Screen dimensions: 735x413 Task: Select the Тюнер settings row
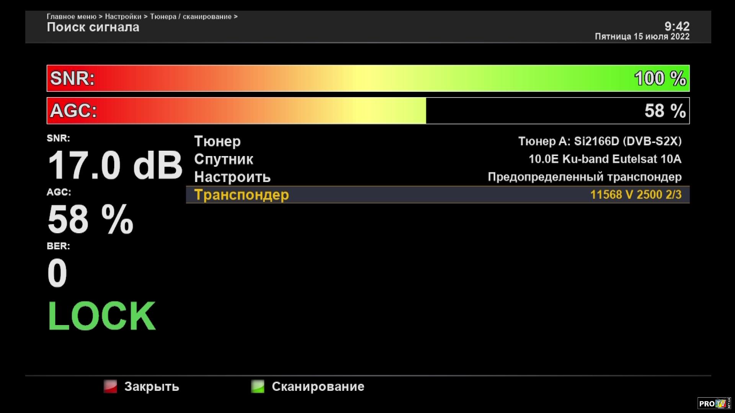point(217,141)
